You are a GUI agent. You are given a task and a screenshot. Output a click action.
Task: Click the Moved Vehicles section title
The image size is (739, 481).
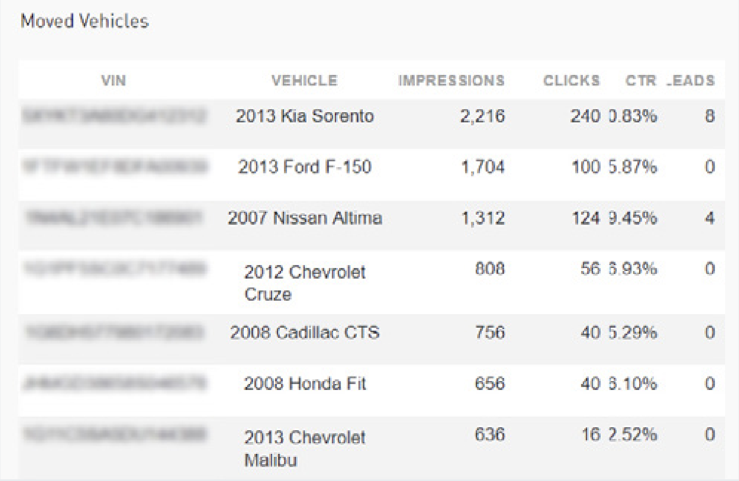click(x=85, y=21)
